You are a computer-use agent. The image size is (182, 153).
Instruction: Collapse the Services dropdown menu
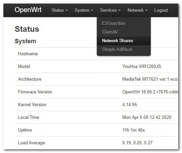click(x=110, y=10)
